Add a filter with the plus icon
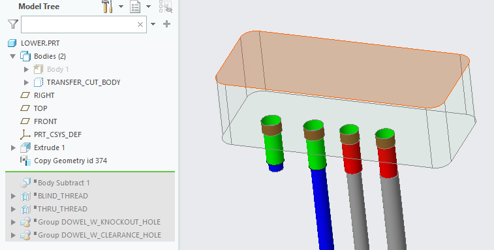This screenshot has height=250, width=494. [x=166, y=24]
